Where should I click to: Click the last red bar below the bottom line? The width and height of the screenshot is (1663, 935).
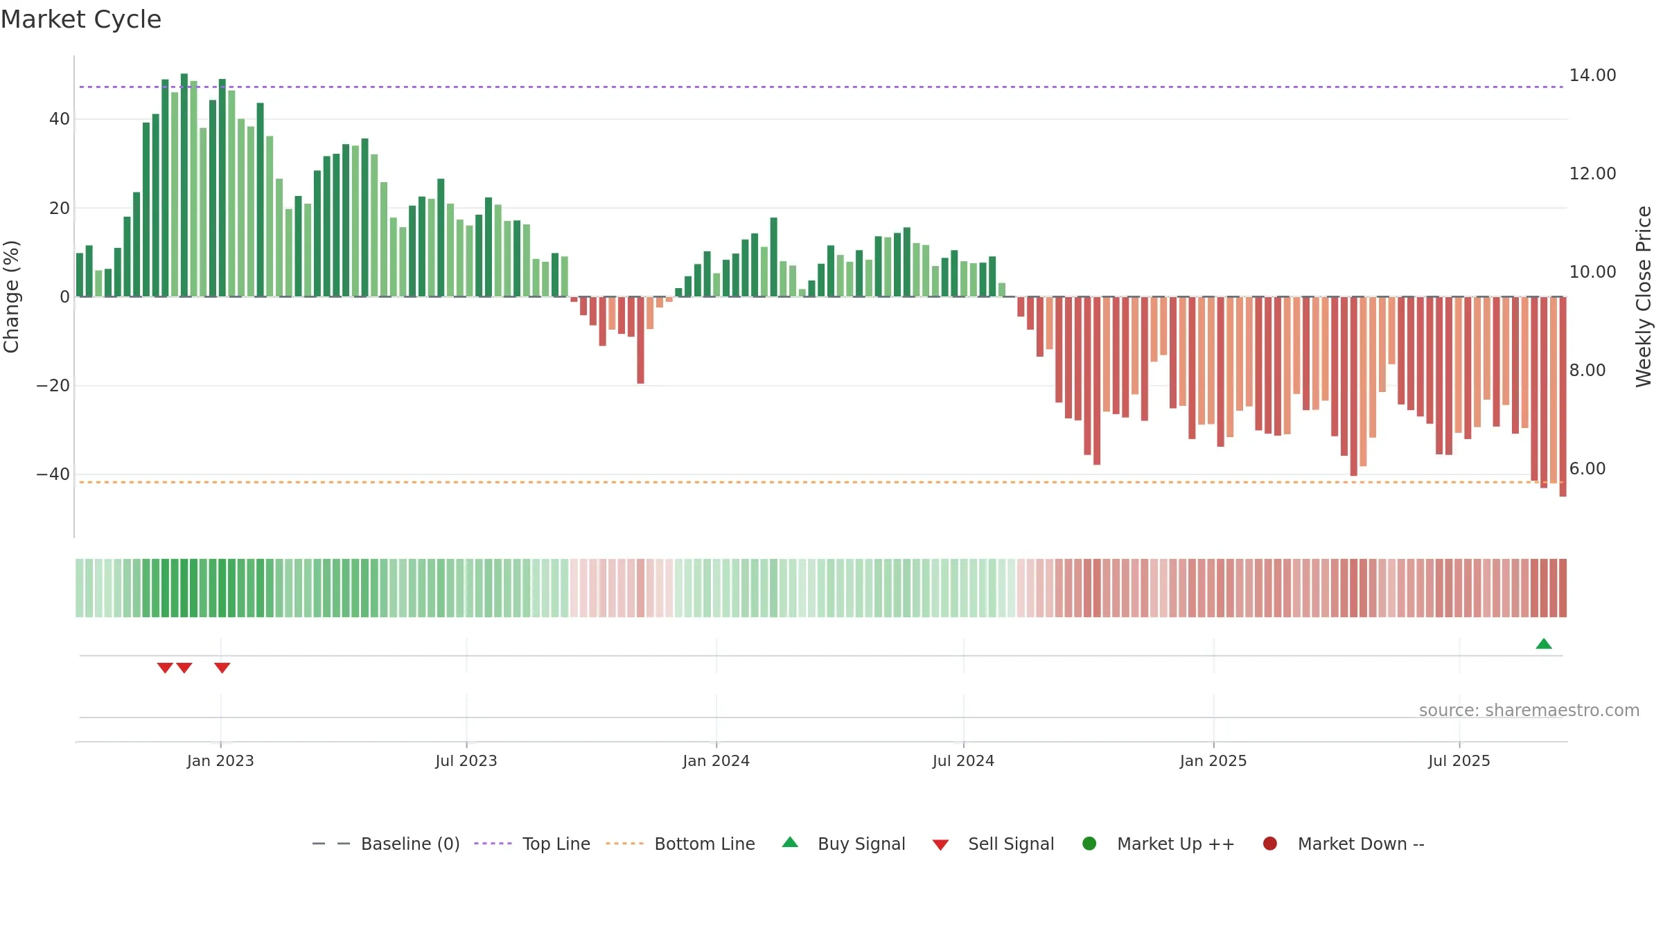[x=1563, y=396]
